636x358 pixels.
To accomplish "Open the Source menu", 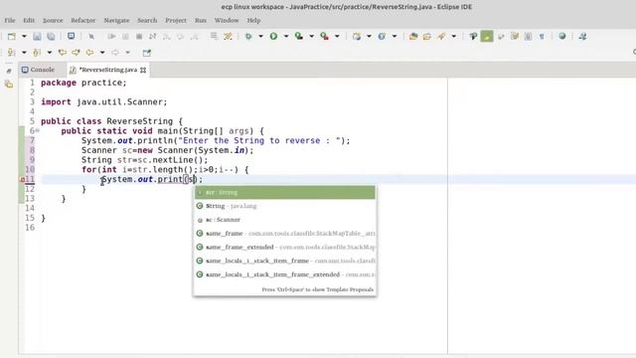I will (53, 20).
